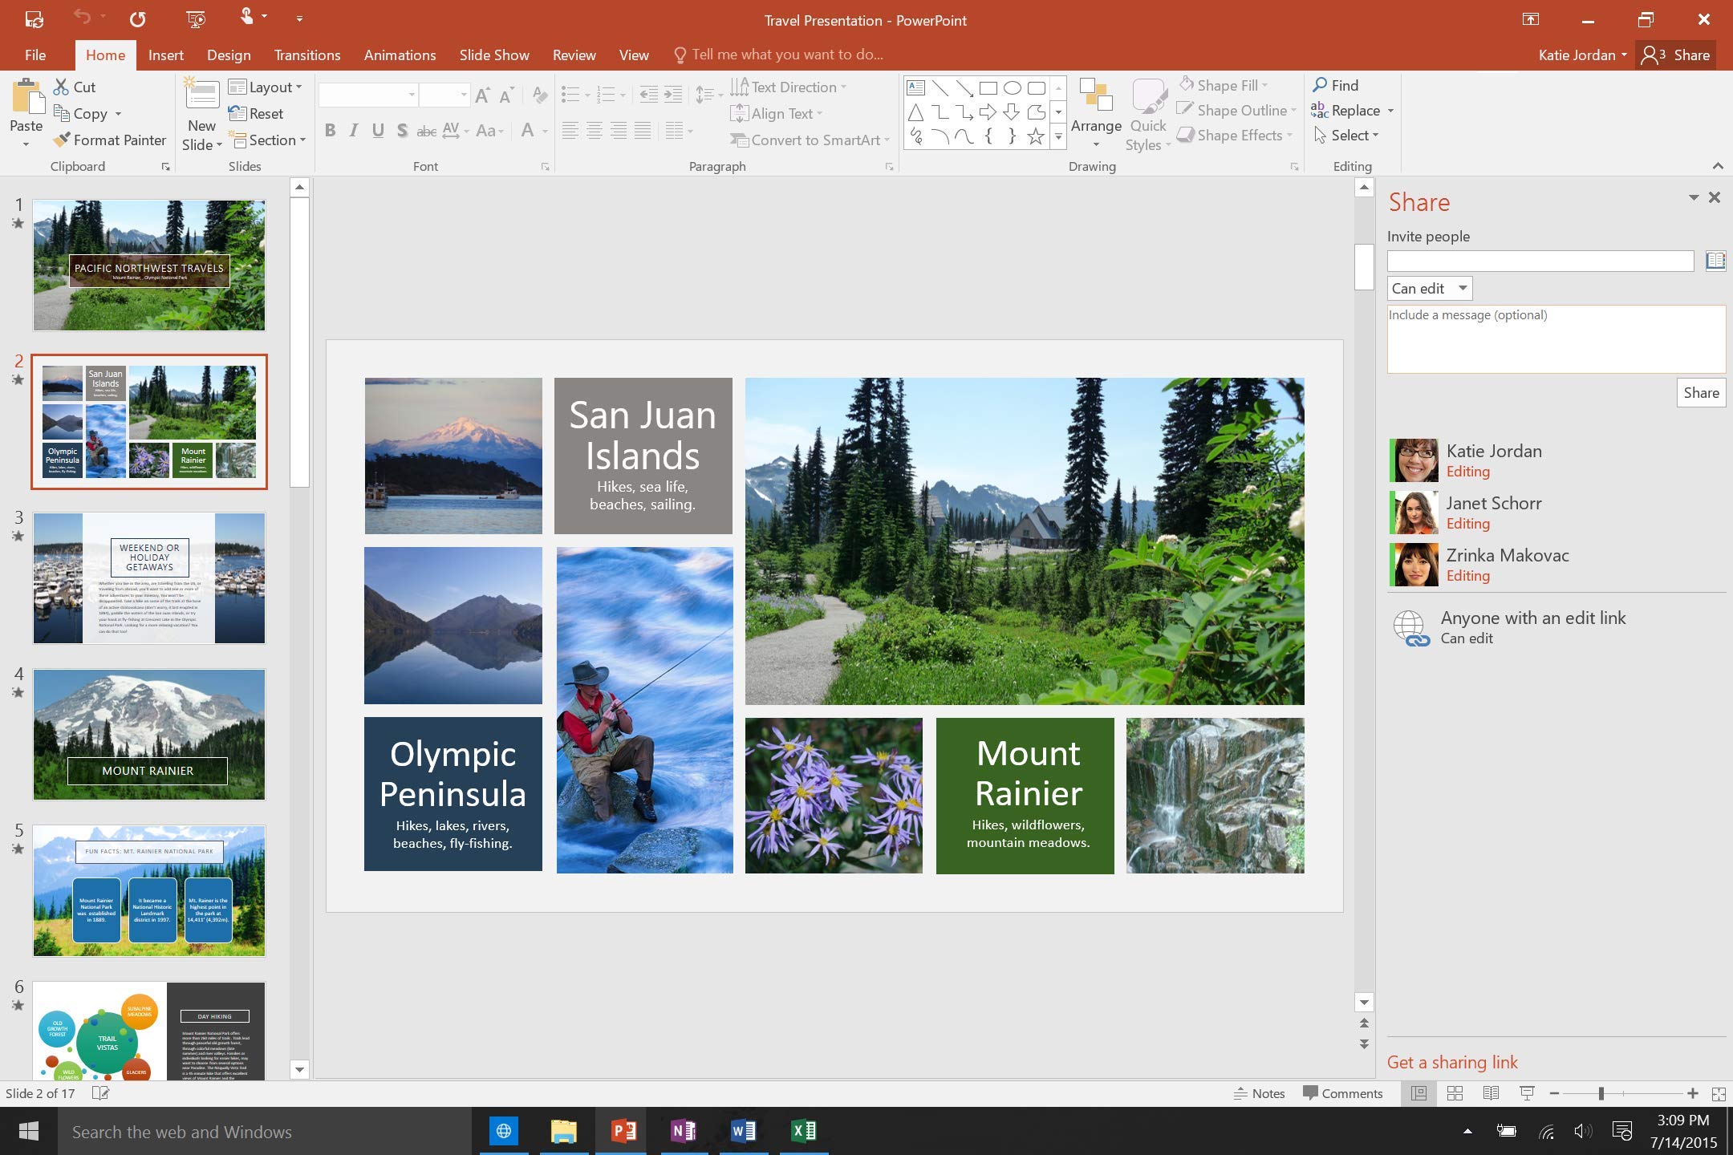Click the zoom slider handle
This screenshot has width=1733, height=1155.
1601,1093
